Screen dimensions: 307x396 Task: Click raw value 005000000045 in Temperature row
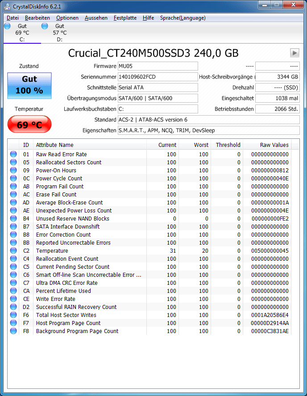(270, 250)
